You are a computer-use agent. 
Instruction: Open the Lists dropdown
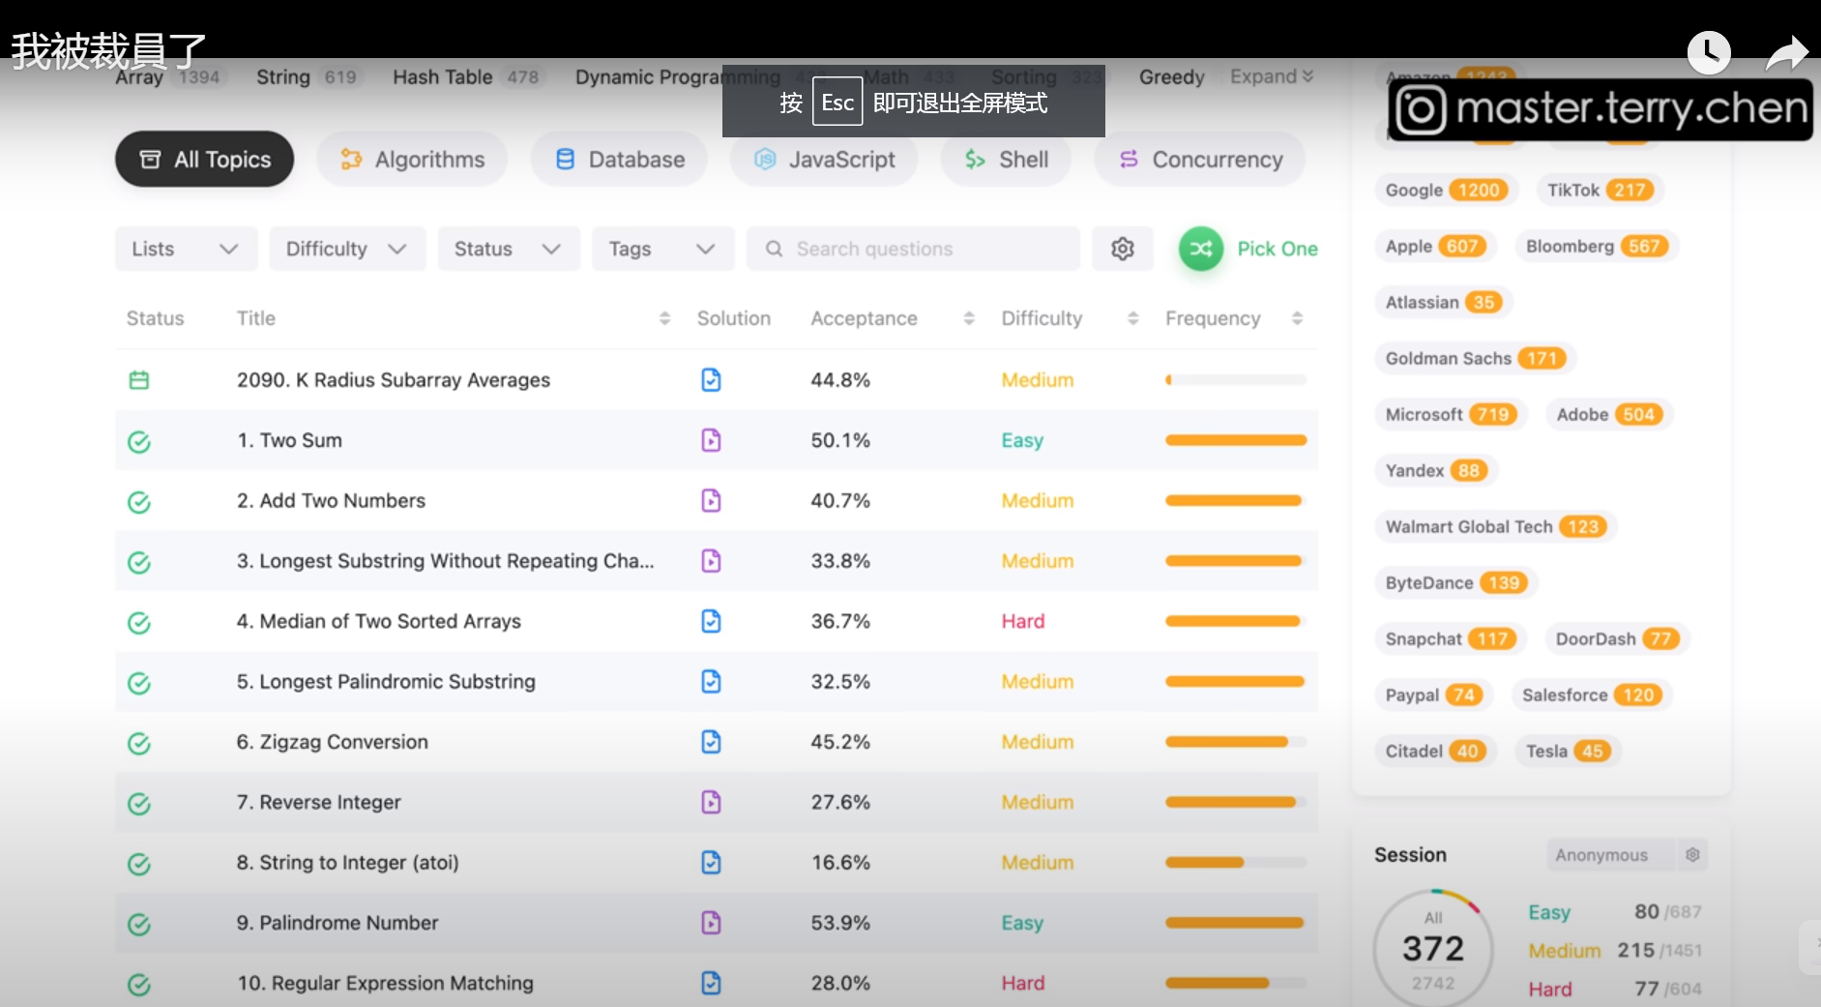pyautogui.click(x=187, y=249)
